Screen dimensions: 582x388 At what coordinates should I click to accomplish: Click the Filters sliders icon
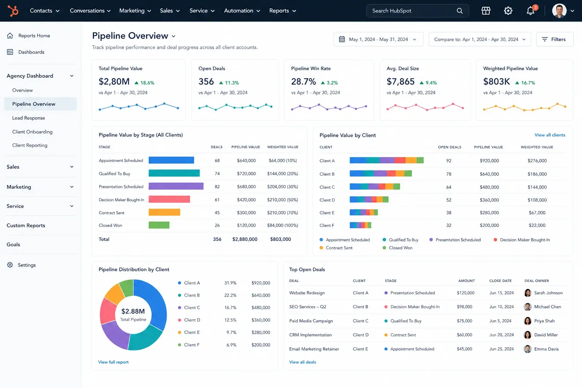point(545,39)
